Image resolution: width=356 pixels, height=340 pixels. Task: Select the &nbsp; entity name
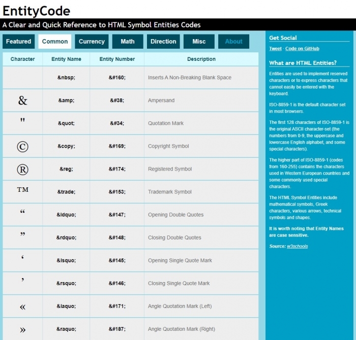[x=66, y=78]
